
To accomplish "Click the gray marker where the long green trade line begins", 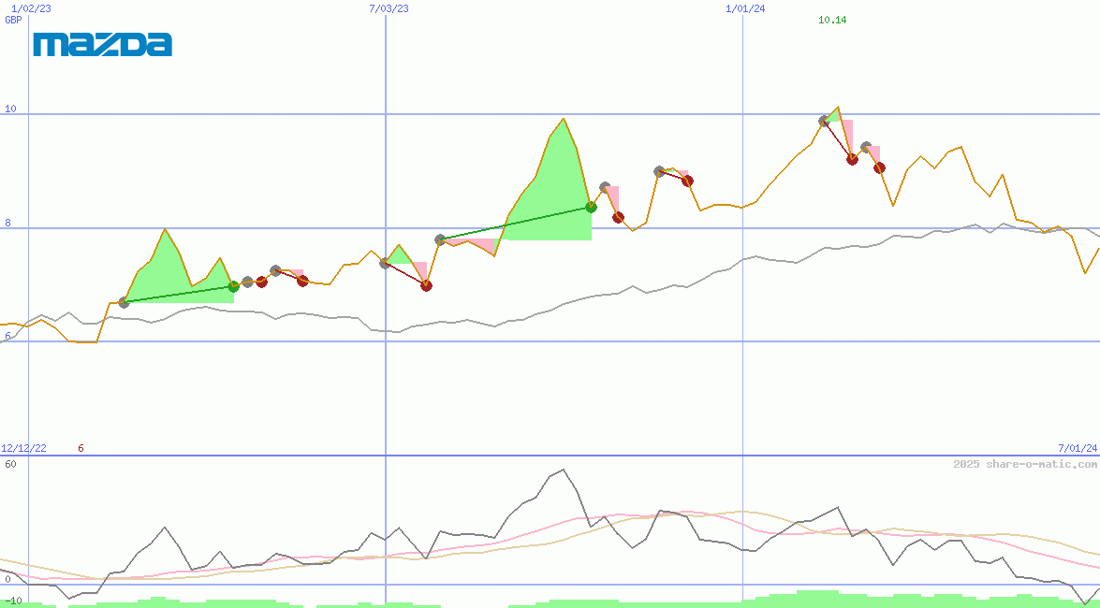I will [x=440, y=239].
